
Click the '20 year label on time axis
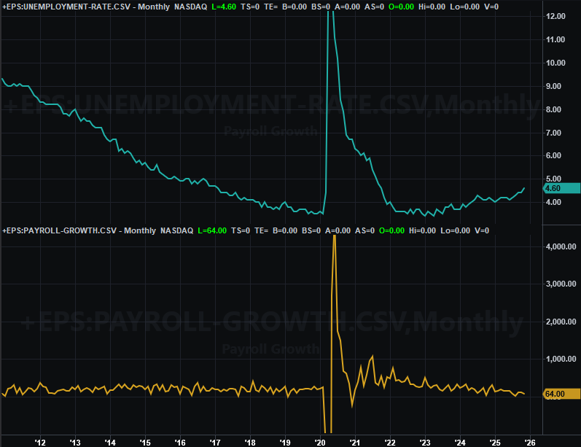coord(320,442)
